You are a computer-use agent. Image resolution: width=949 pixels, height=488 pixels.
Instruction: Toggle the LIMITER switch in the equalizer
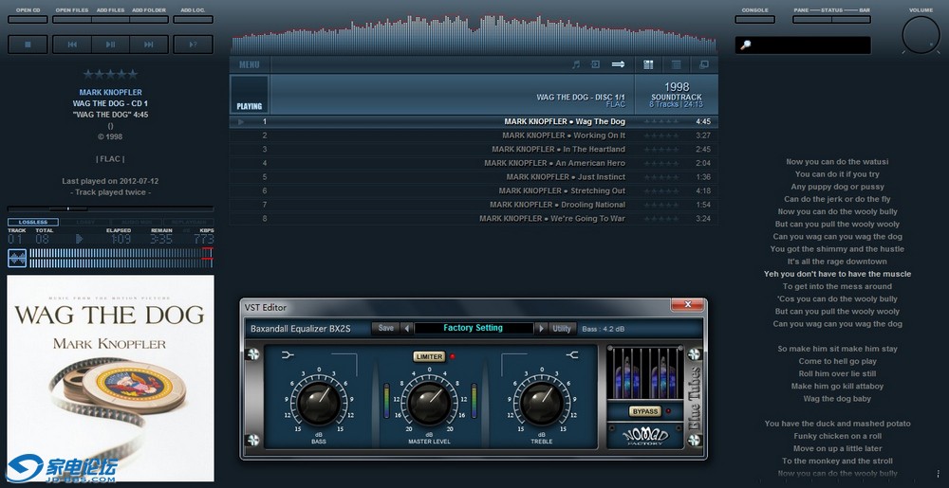(429, 357)
